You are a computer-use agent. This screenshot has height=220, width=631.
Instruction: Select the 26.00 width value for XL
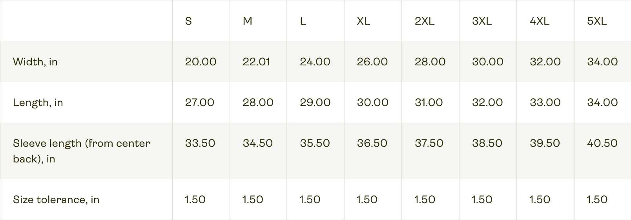(372, 62)
